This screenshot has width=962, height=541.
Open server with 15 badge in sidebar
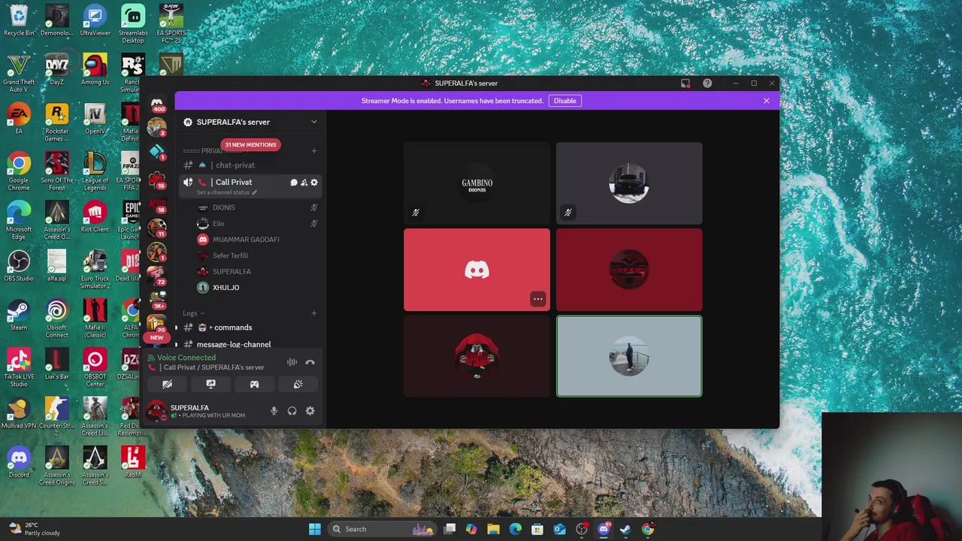pos(157,178)
